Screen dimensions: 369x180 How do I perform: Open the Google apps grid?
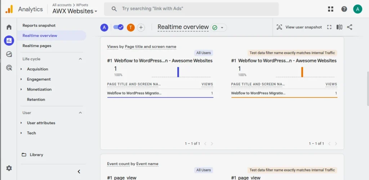(331, 9)
